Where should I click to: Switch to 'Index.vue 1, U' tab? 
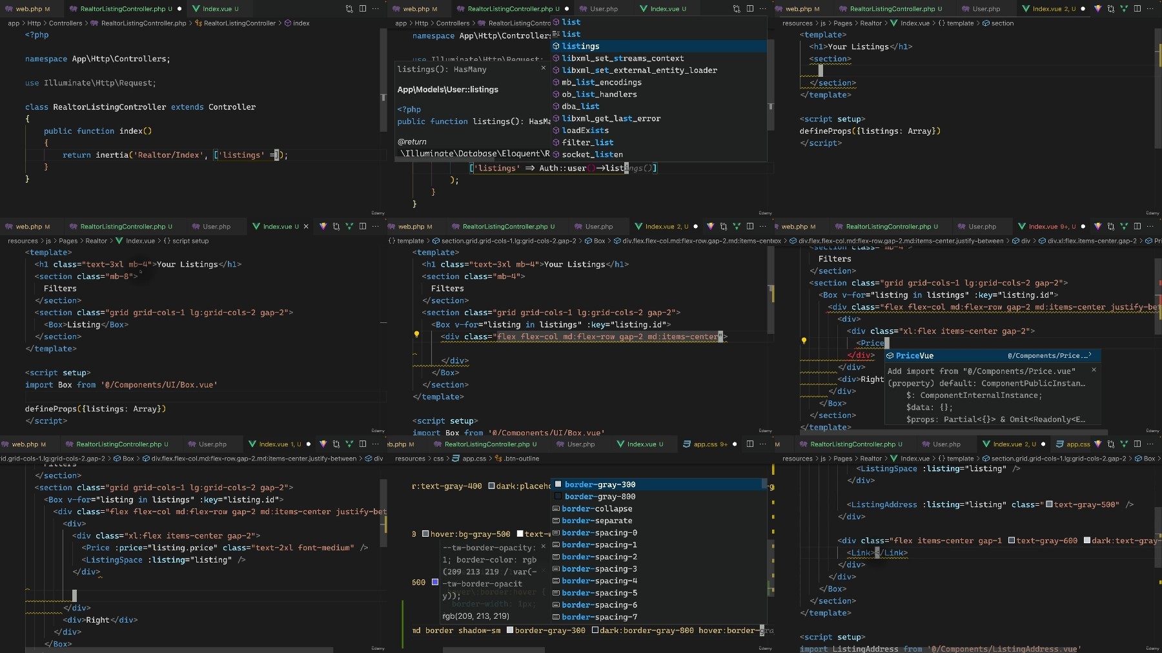[277, 444]
